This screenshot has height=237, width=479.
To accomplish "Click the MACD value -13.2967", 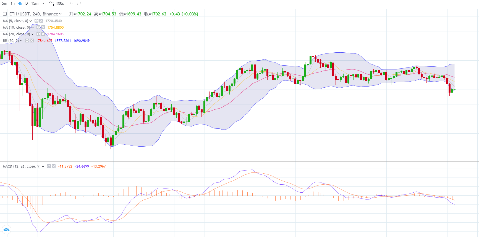I will pyautogui.click(x=99, y=166).
